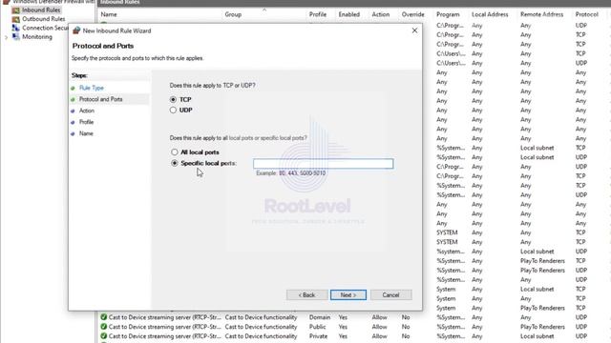Image resolution: width=611 pixels, height=343 pixels.
Task: Sort rules by the Remote Address column
Action: (x=541, y=14)
